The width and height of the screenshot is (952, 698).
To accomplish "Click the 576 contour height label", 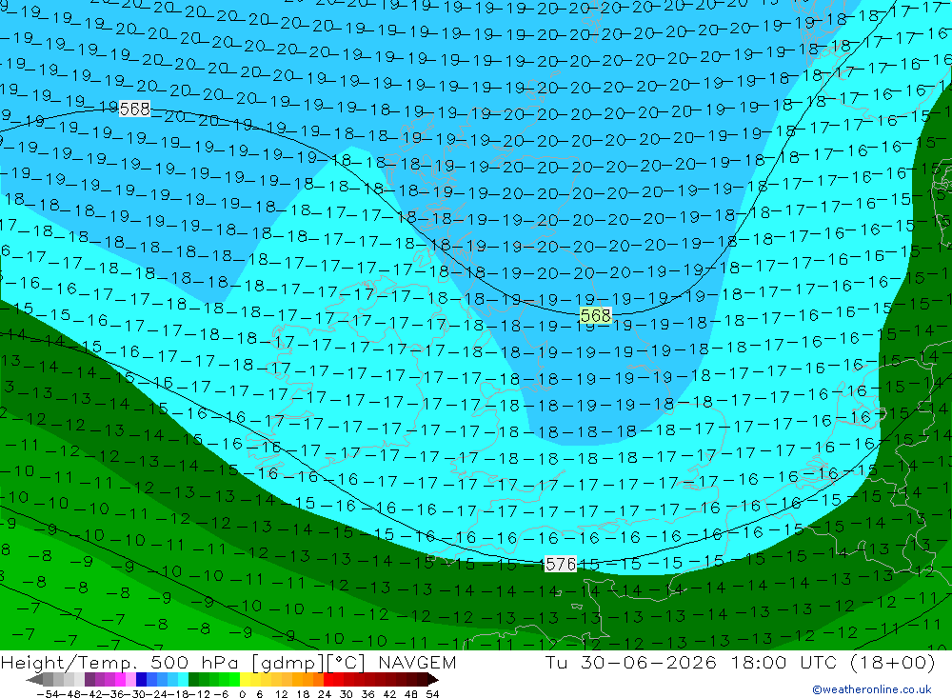I will [x=561, y=565].
